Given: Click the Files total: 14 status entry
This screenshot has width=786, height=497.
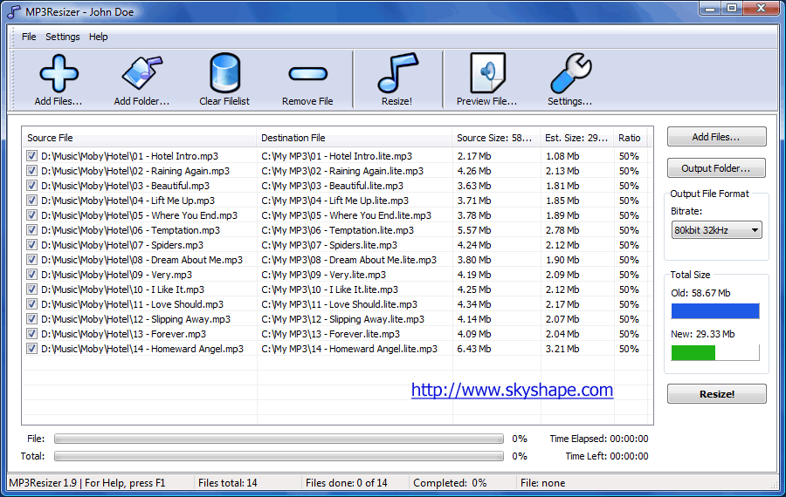Looking at the screenshot, I should pos(228,483).
